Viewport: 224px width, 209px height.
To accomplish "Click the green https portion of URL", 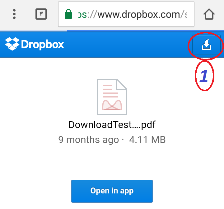I will pyautogui.click(x=82, y=15).
